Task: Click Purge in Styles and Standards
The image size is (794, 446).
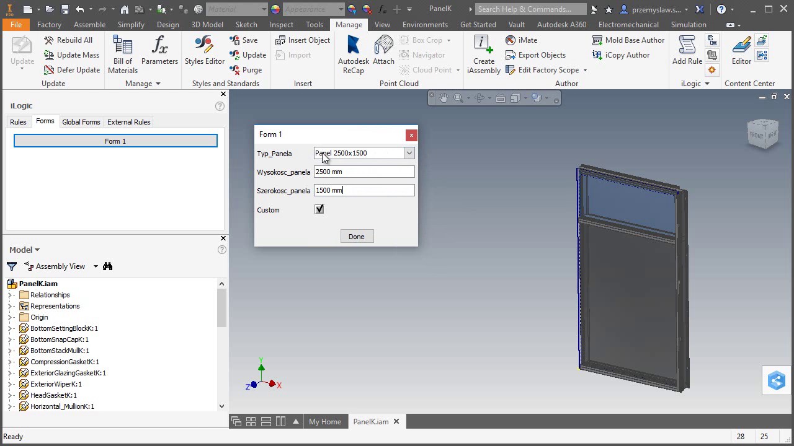Action: tap(246, 69)
